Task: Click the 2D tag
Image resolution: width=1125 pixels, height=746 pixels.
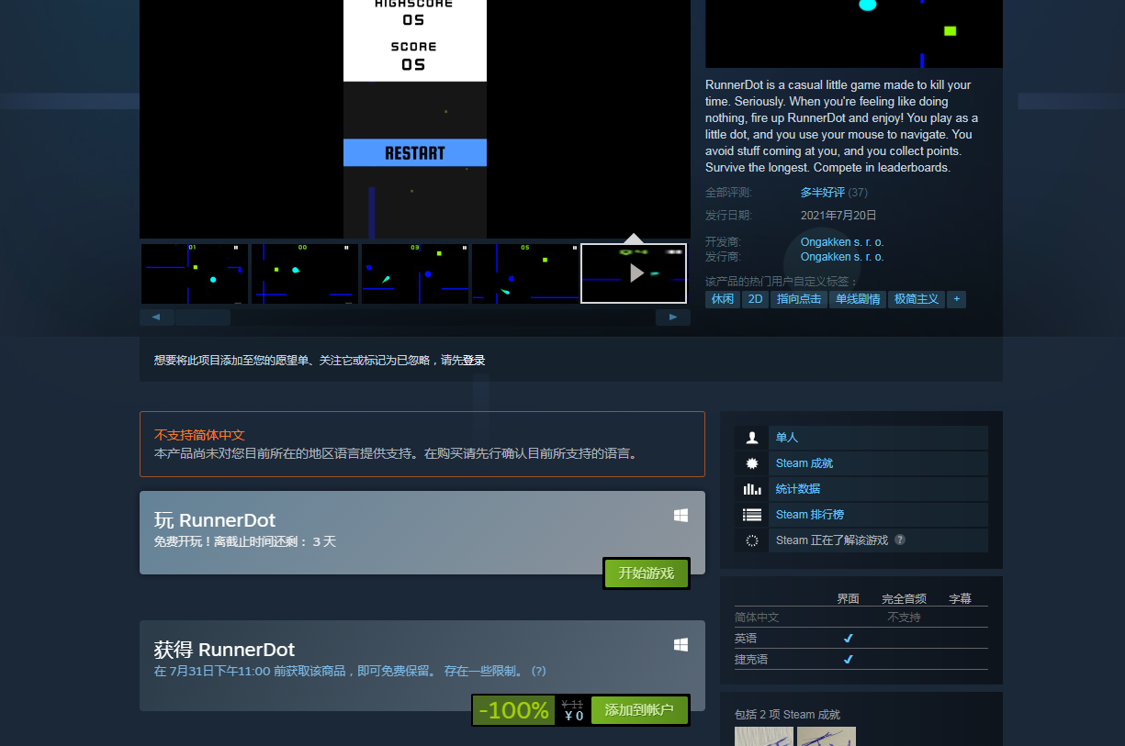Action: coord(755,299)
